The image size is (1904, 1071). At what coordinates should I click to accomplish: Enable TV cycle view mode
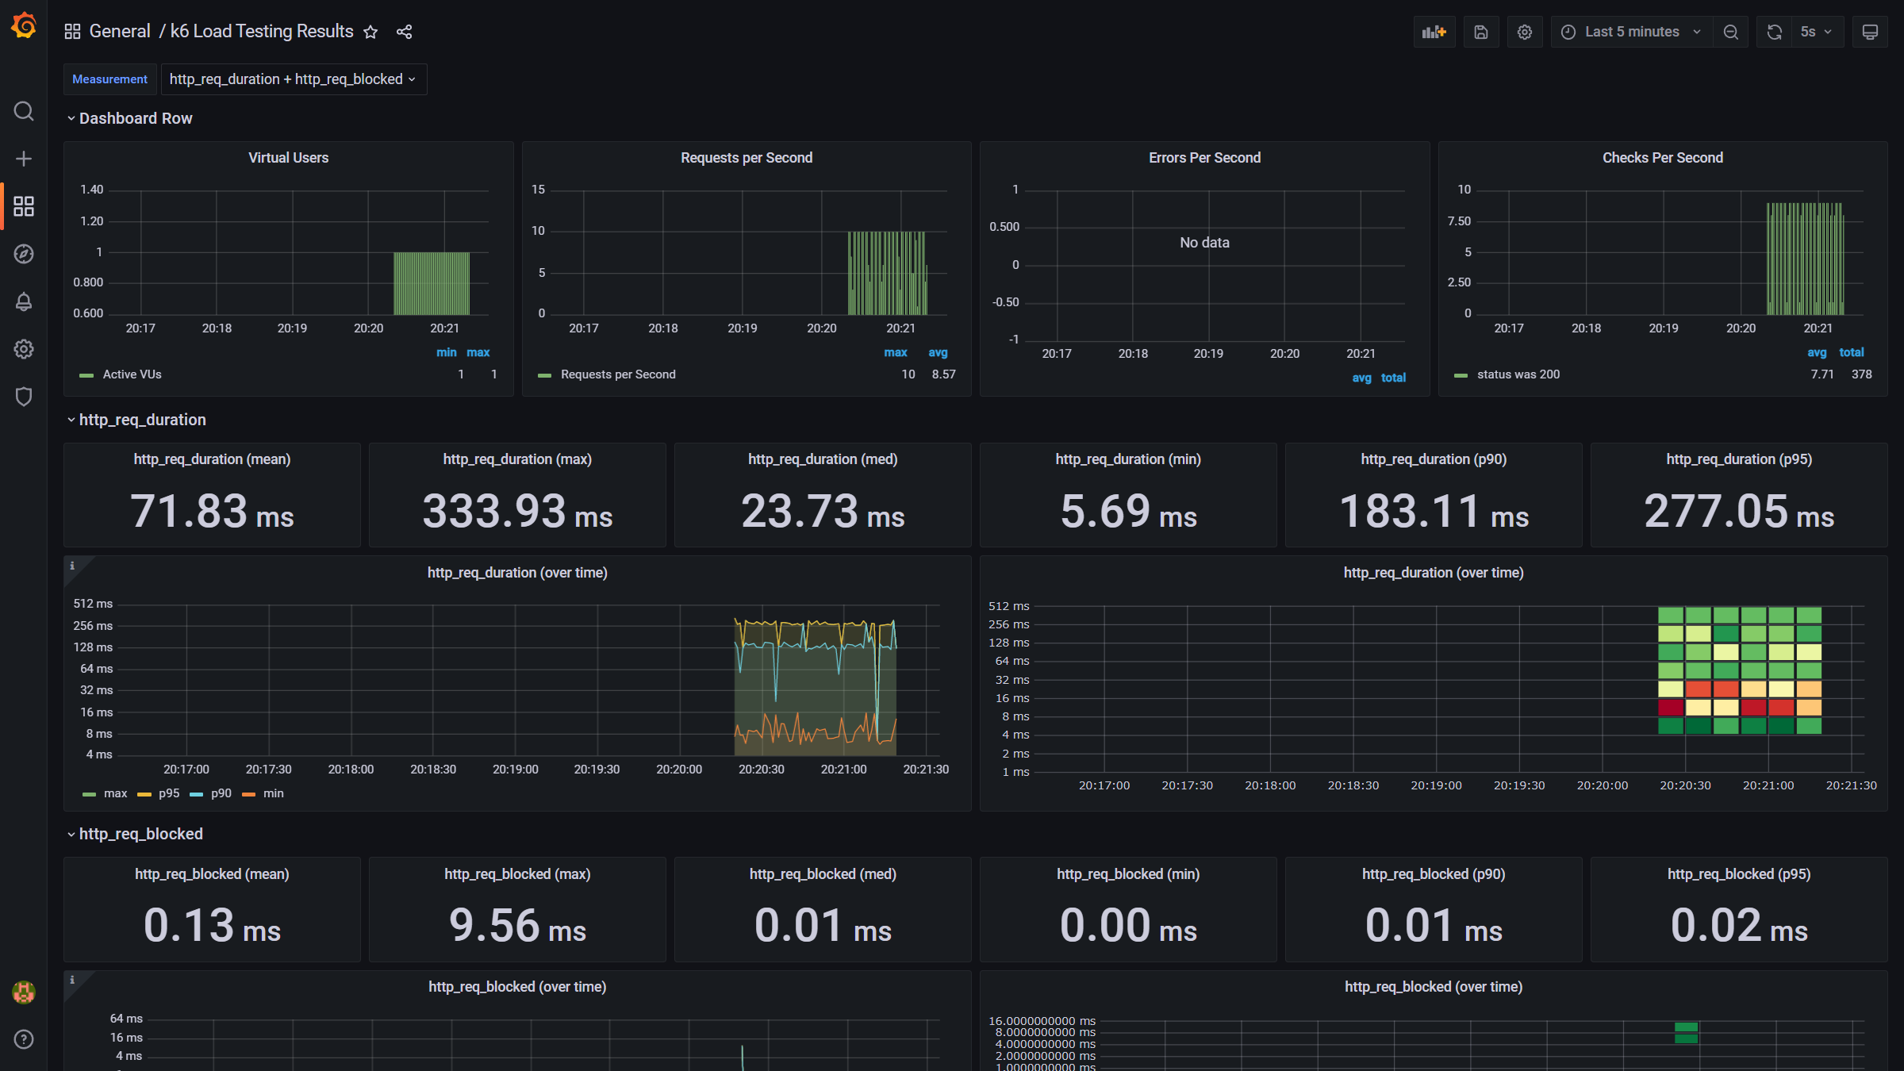point(1870,31)
